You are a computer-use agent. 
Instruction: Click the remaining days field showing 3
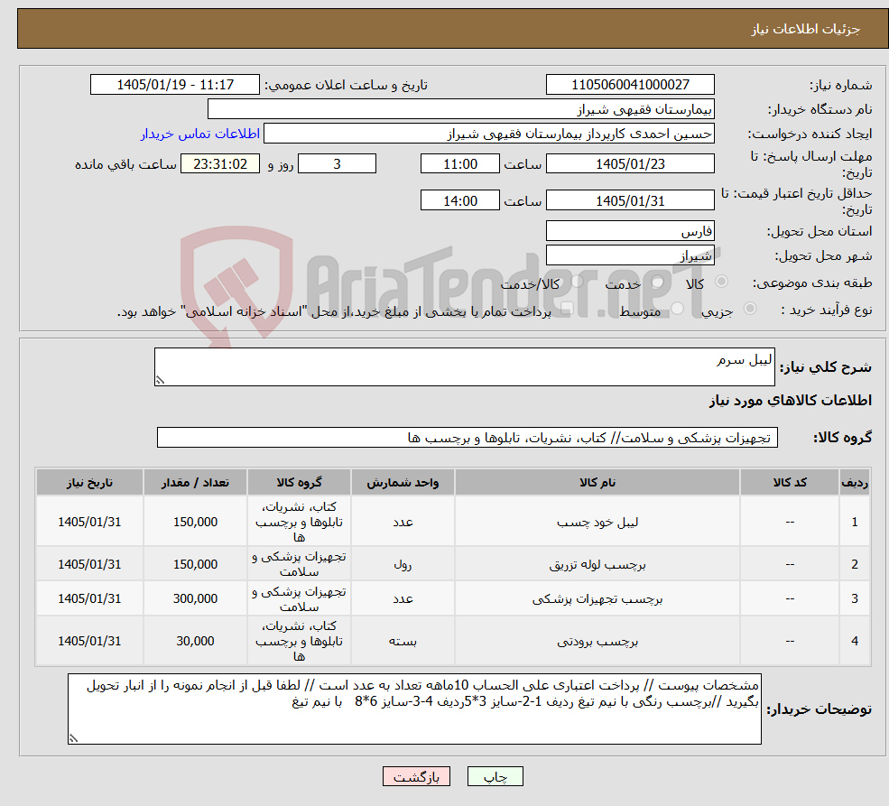(337, 163)
